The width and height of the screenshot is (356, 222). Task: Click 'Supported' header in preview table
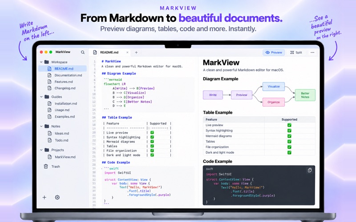289,119
